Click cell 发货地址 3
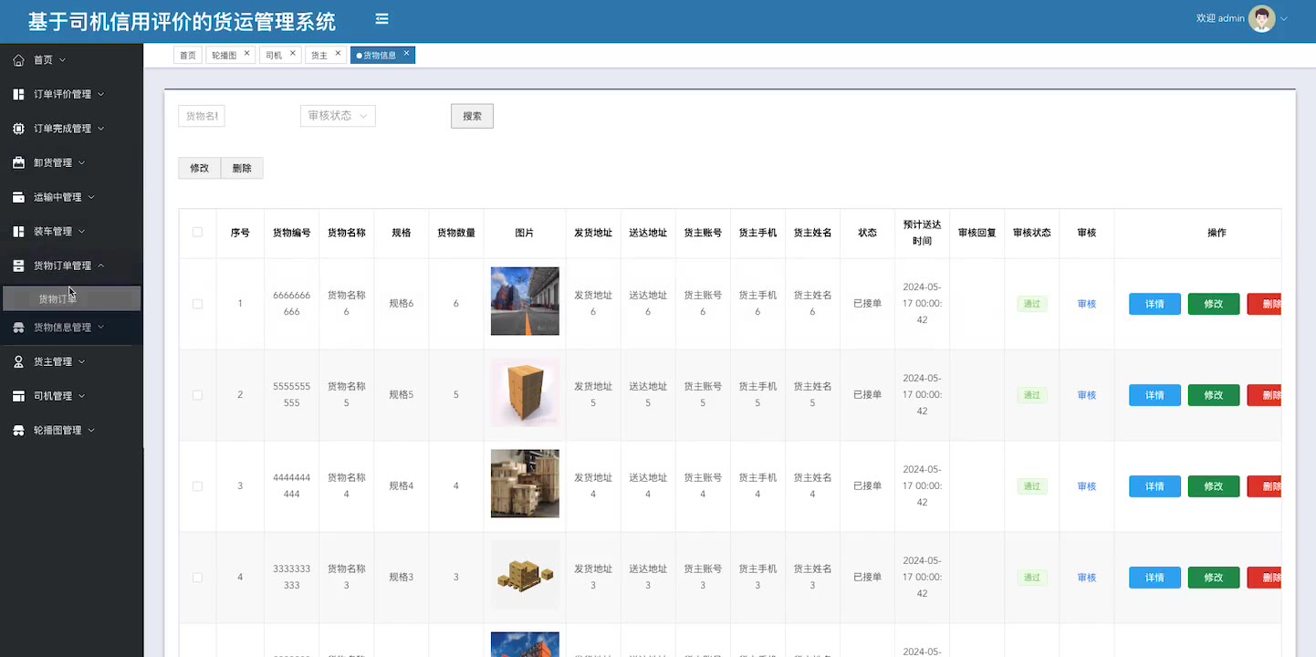Image resolution: width=1316 pixels, height=657 pixels. pyautogui.click(x=593, y=577)
